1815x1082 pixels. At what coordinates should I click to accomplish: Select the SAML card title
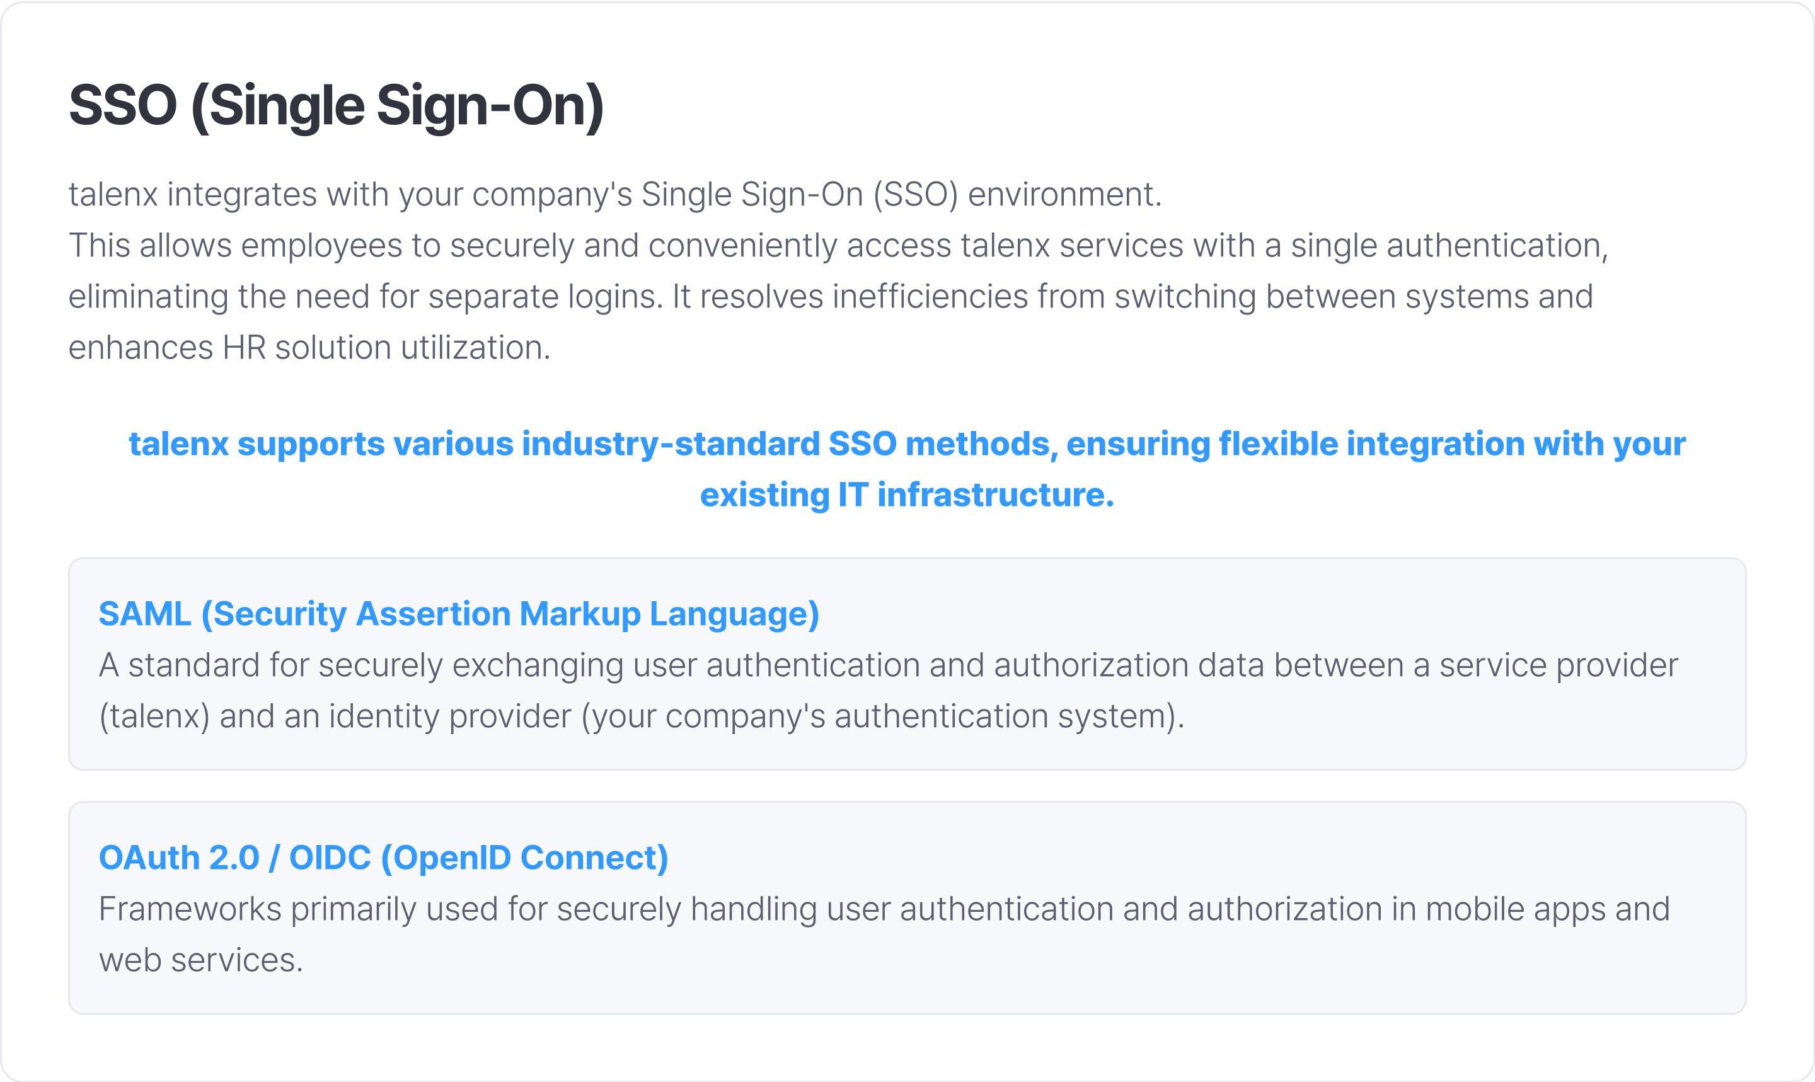click(x=459, y=614)
